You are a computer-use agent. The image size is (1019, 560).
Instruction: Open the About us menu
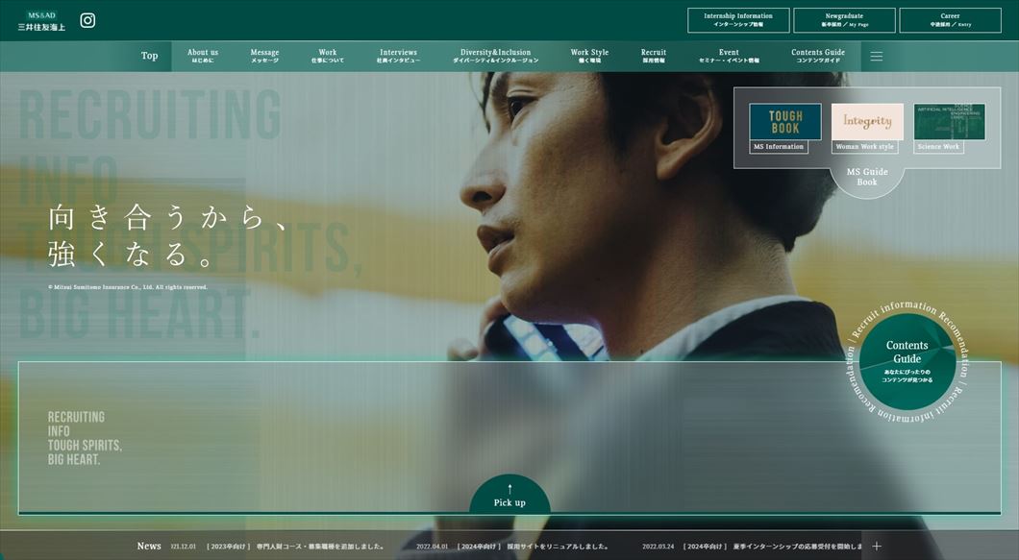pyautogui.click(x=203, y=56)
